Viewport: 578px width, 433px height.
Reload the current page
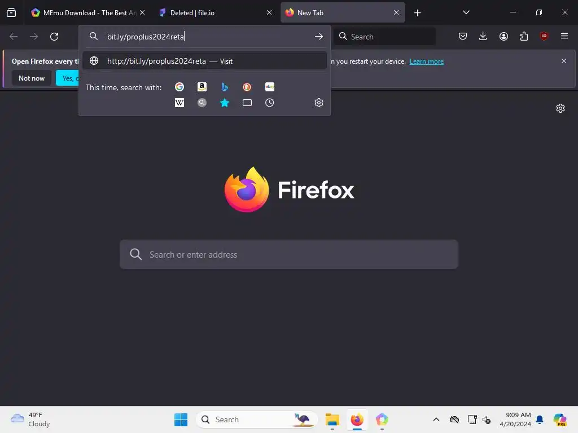point(54,37)
